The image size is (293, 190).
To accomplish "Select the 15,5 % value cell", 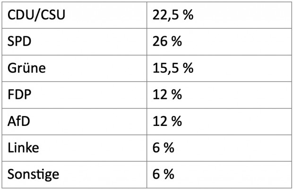I will [219, 68].
